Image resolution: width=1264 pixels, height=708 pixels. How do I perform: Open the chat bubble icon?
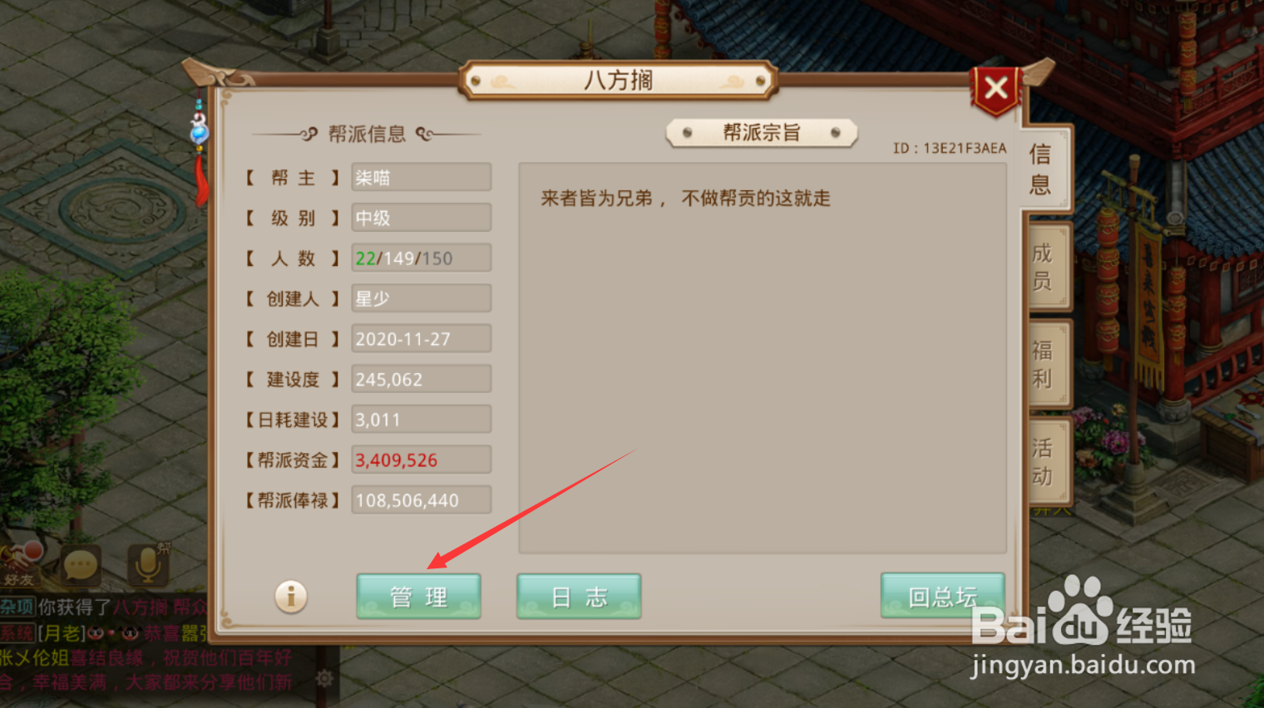[x=81, y=567]
